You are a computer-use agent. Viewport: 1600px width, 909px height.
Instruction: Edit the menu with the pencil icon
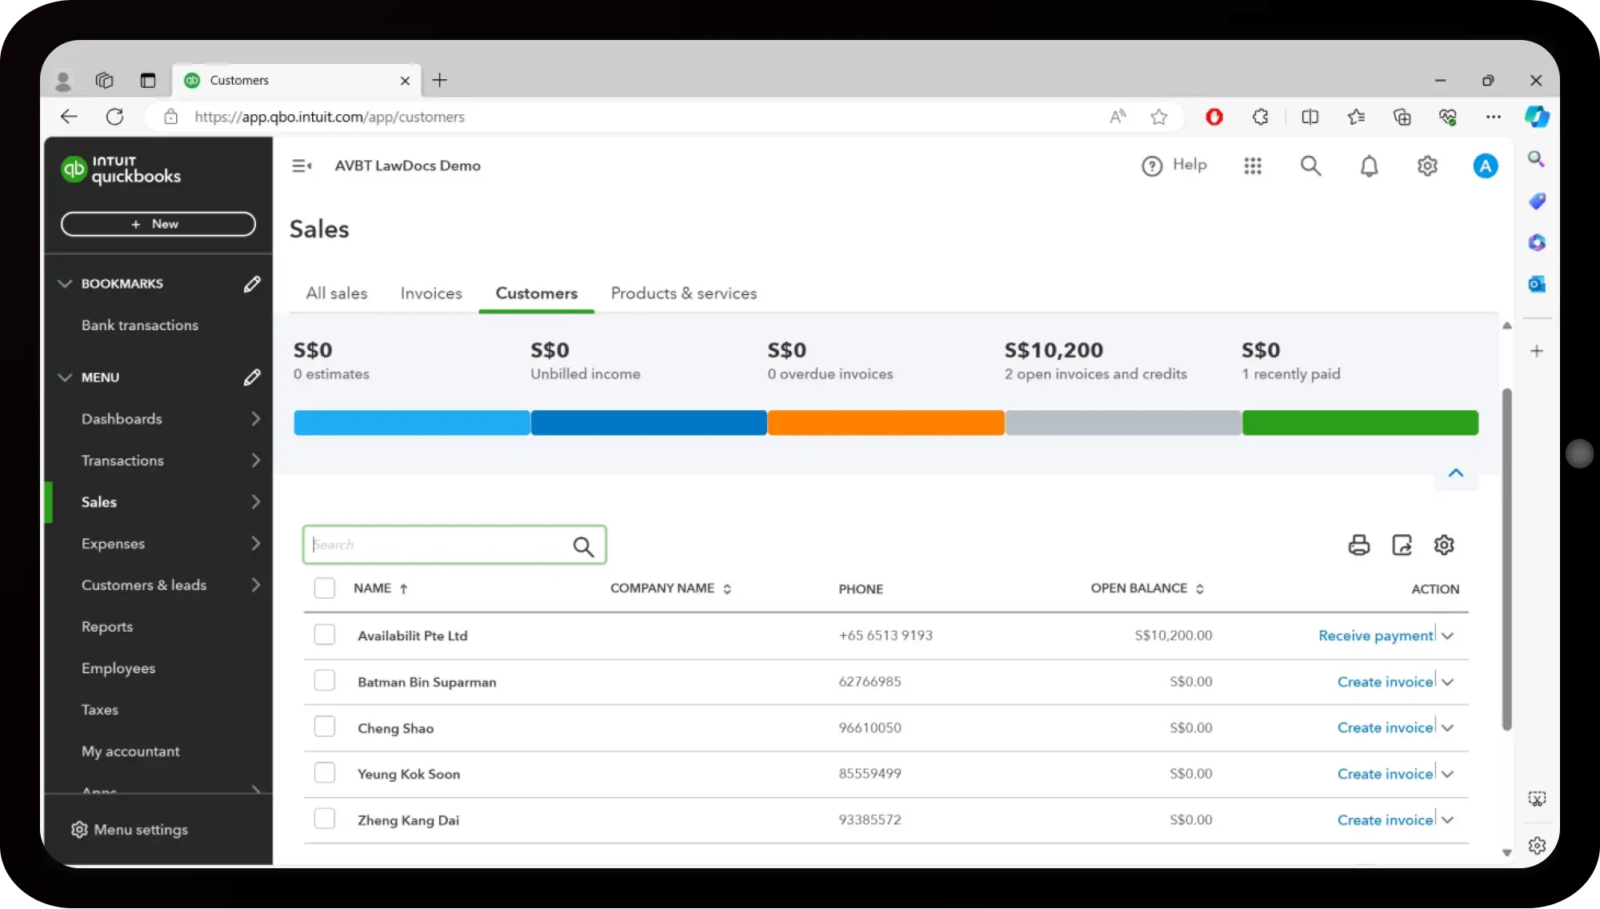[x=252, y=377]
